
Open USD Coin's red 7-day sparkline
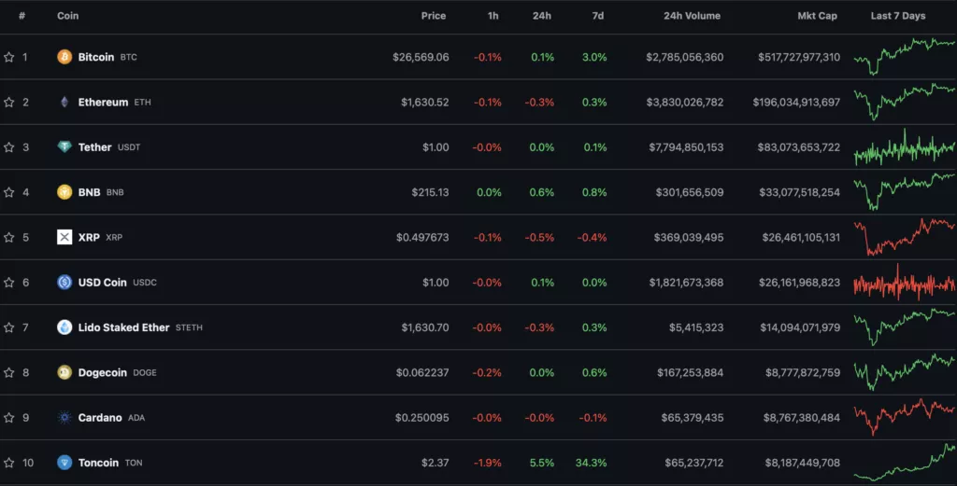click(905, 282)
